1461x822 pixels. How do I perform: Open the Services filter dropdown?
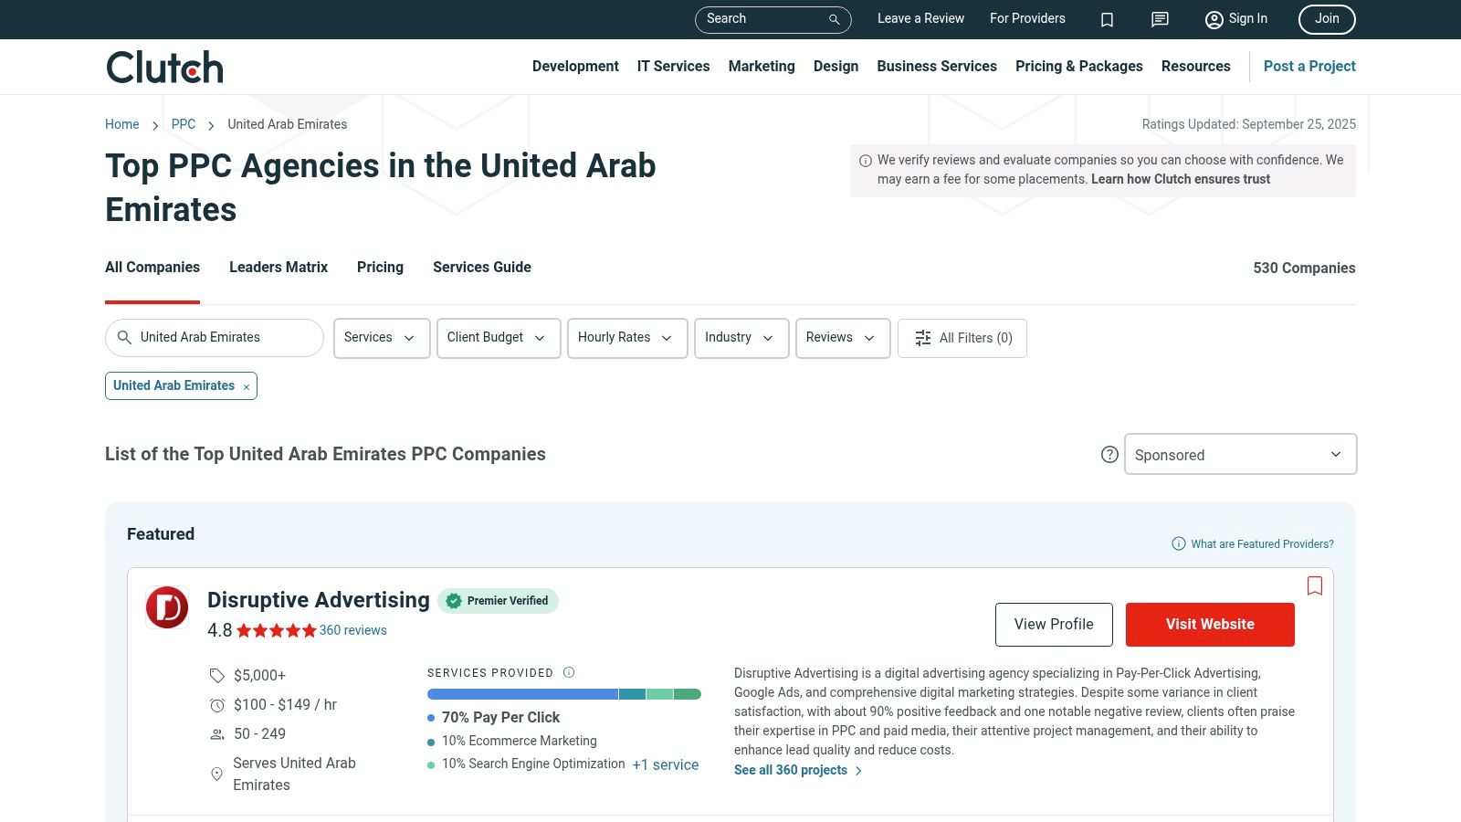[x=381, y=338]
